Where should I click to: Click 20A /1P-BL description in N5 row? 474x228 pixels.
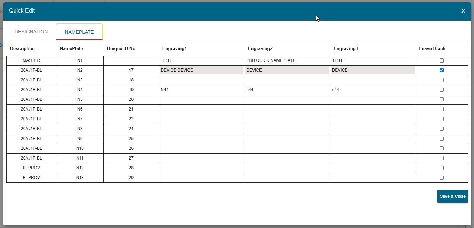click(x=31, y=99)
